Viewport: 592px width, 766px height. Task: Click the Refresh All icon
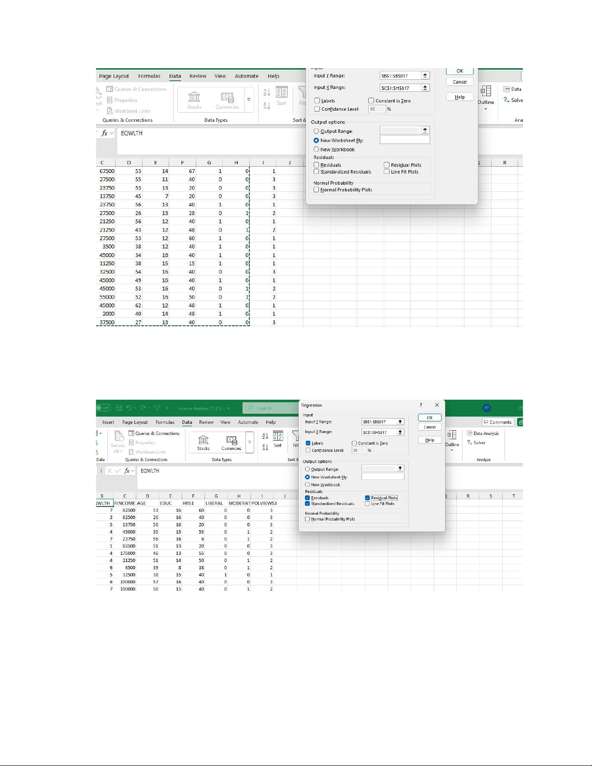118,437
